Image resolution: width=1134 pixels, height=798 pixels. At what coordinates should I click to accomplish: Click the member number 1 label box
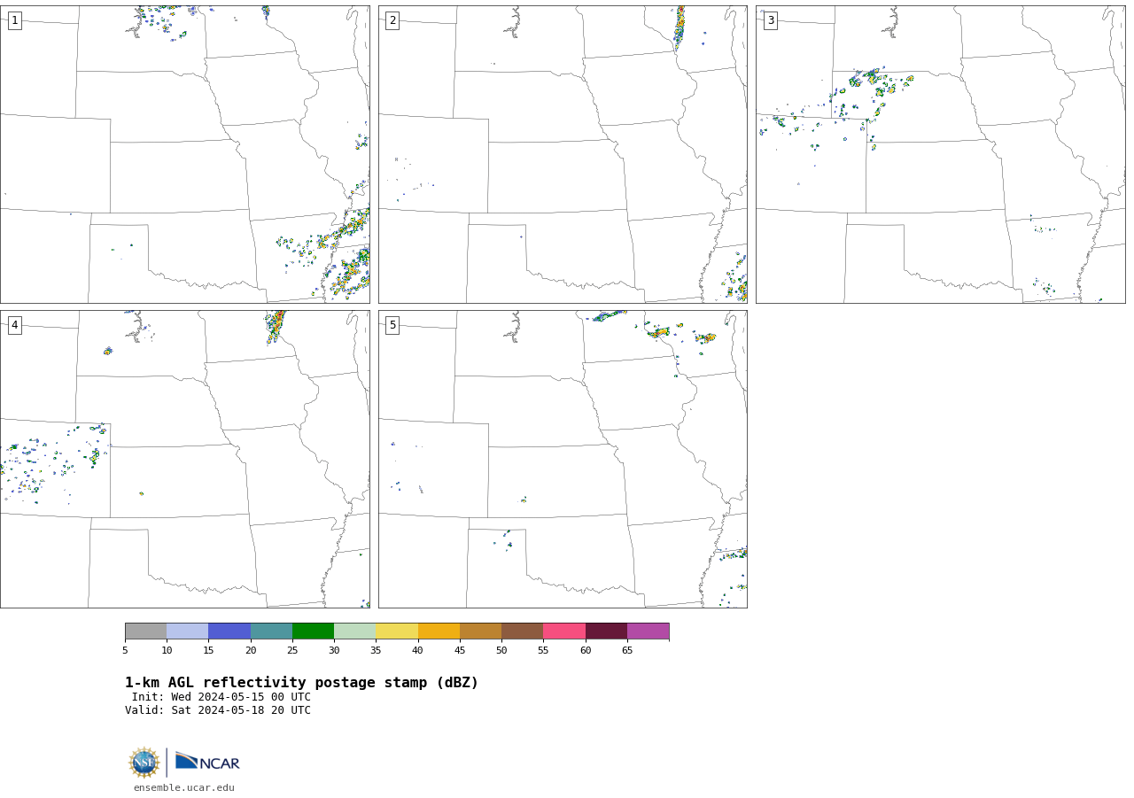[x=14, y=20]
